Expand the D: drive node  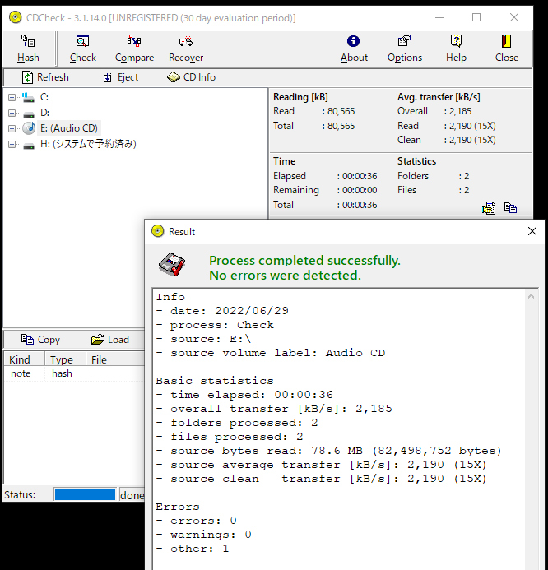(12, 113)
